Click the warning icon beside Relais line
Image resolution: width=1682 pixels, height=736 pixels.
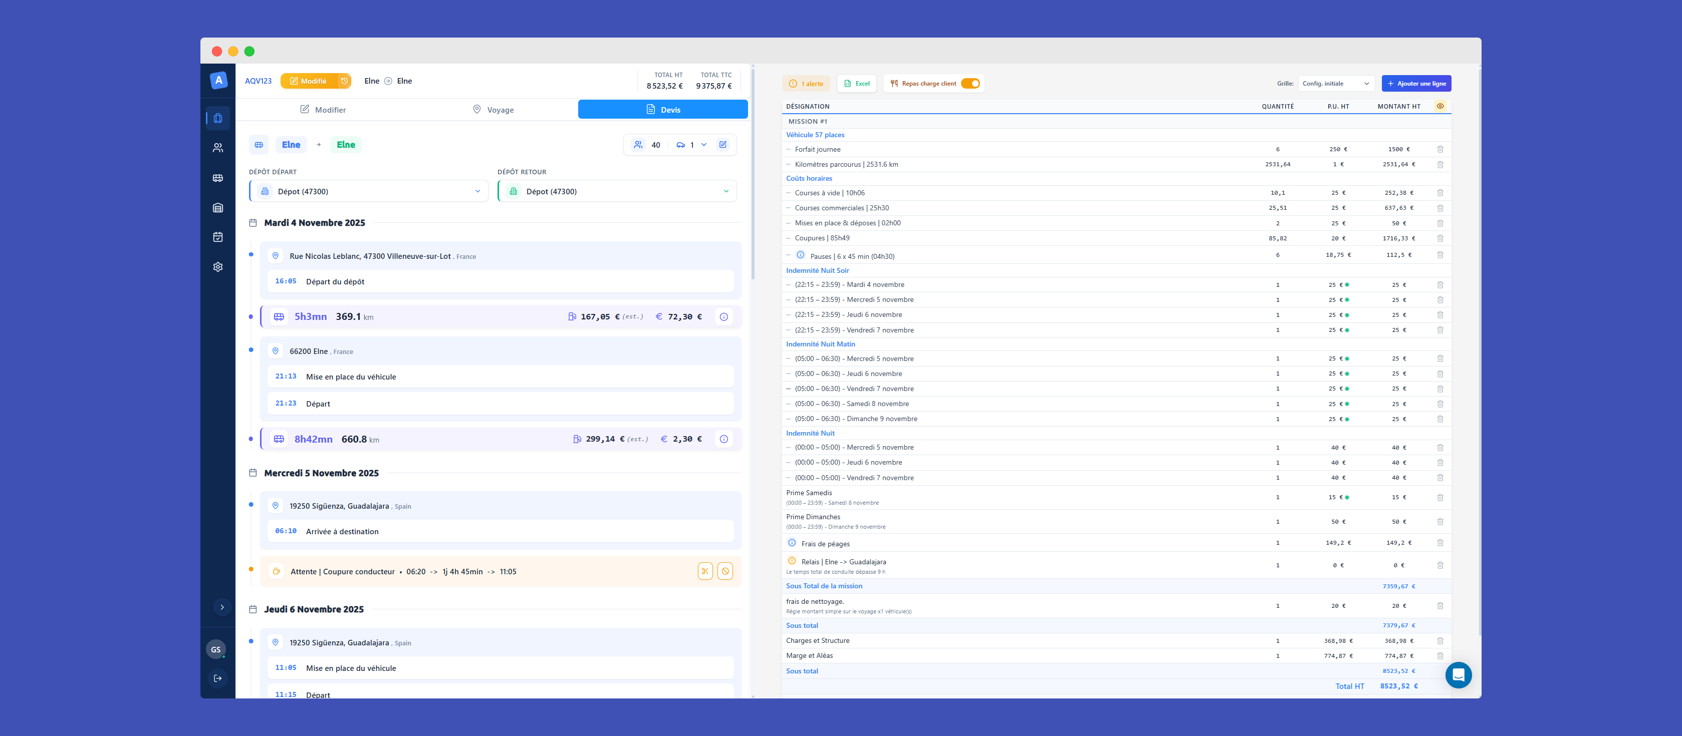(x=792, y=560)
